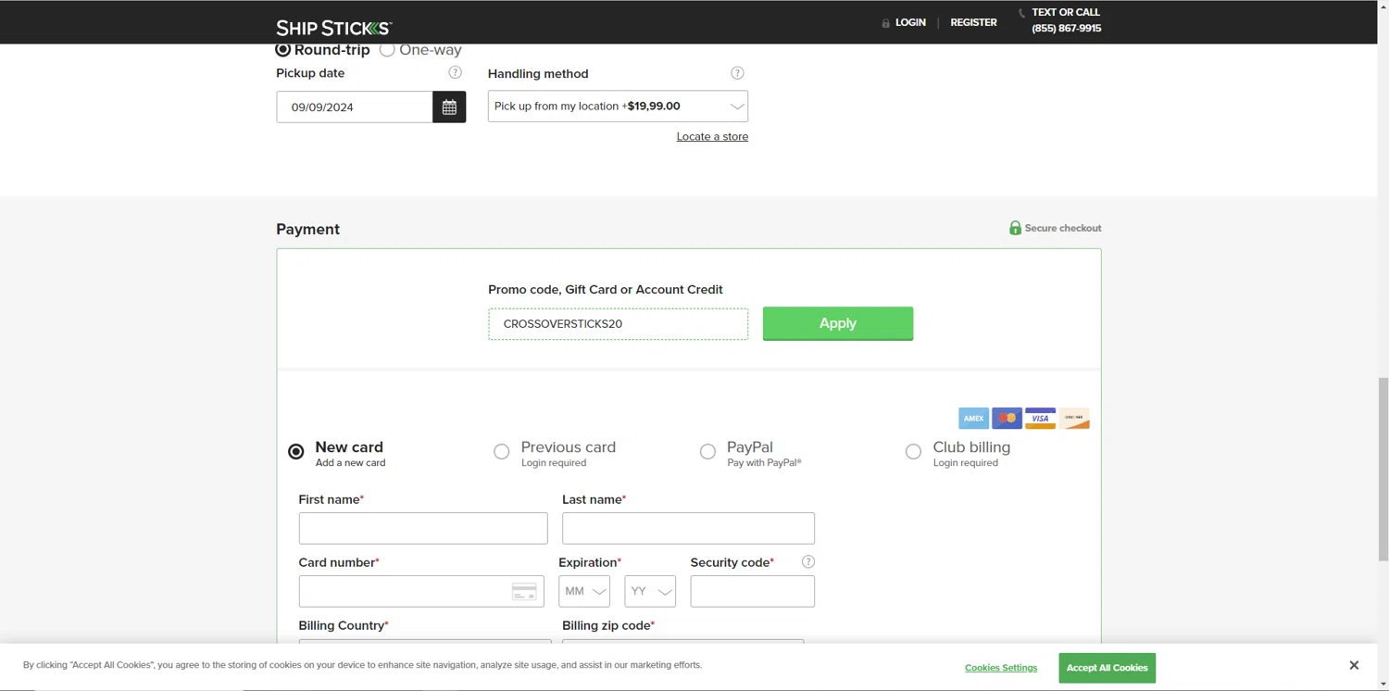
Task: Open the Login page
Action: [910, 23]
